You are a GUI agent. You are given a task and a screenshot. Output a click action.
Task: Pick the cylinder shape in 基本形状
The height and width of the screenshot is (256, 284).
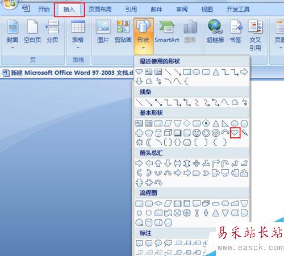pyautogui.click(x=158, y=133)
